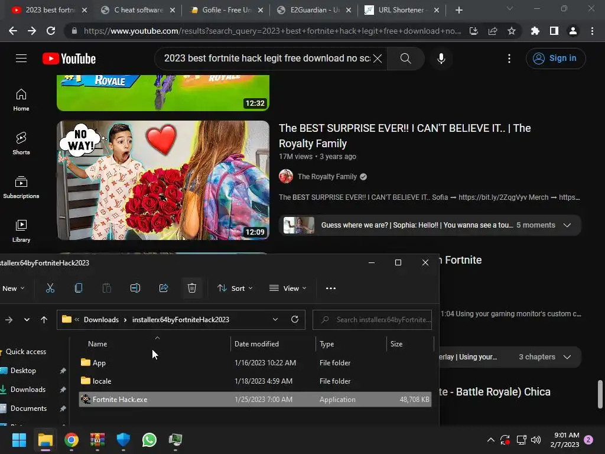Show hidden system tray icons
The image size is (605, 454).
tap(490, 440)
